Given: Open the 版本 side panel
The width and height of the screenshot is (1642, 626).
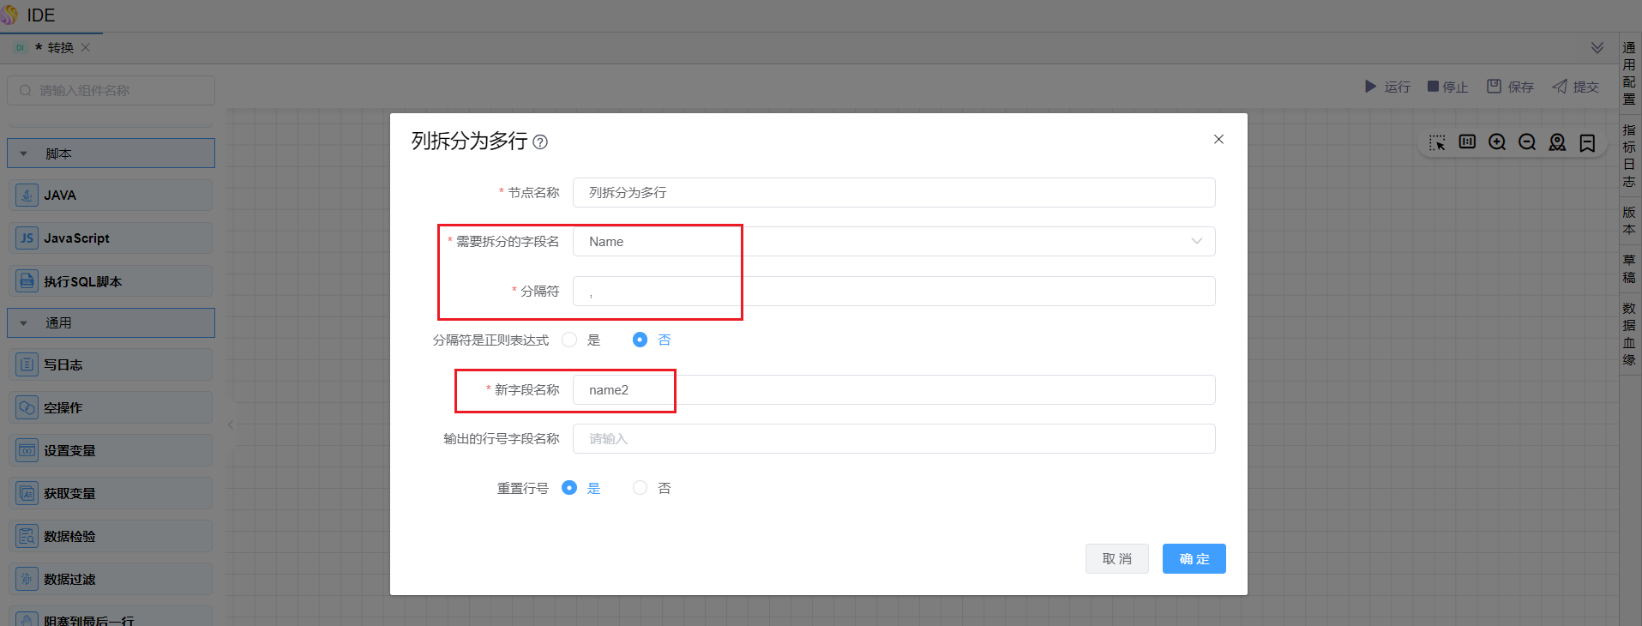Looking at the screenshot, I should pos(1629,220).
